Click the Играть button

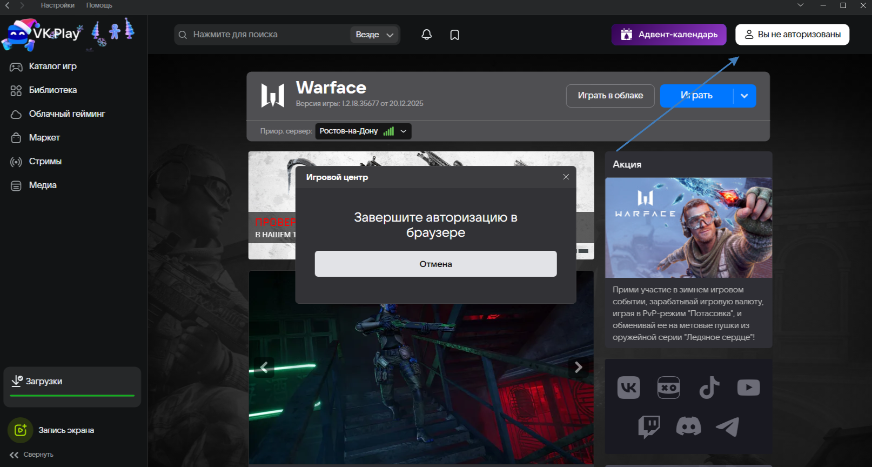(x=696, y=96)
